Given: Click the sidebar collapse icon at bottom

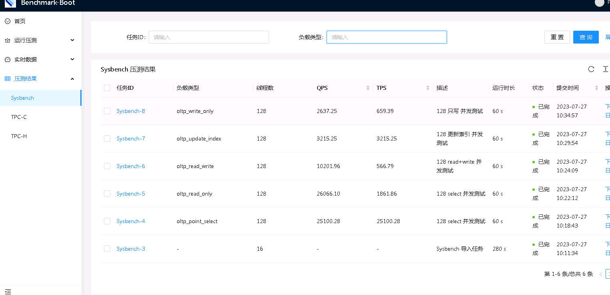Looking at the screenshot, I should (8, 291).
